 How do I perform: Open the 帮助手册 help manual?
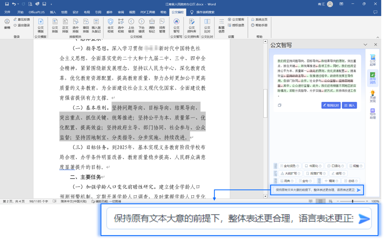(259, 25)
